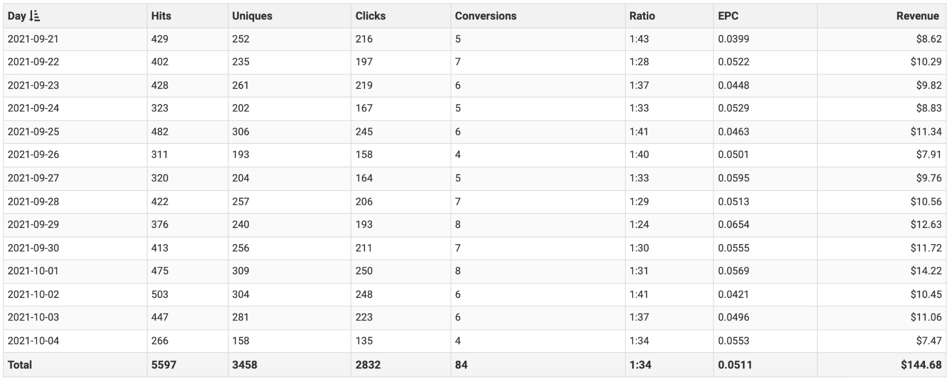Click the 5597 total hits value
This screenshot has height=380, width=948.
(164, 365)
